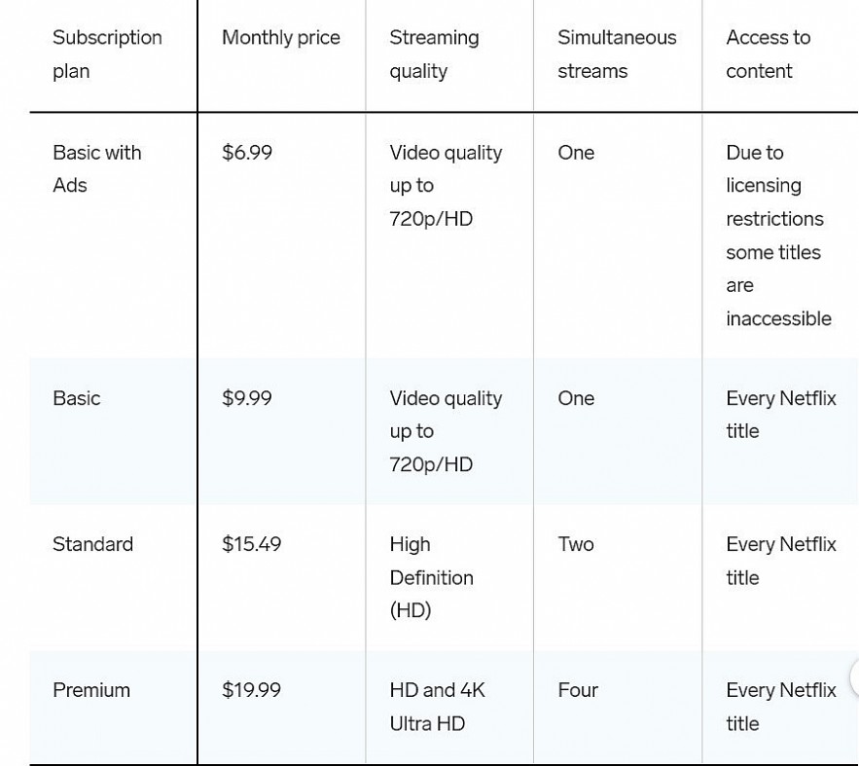Select the Basic plan row label
Image resolution: width=859 pixels, height=766 pixels.
(x=76, y=398)
